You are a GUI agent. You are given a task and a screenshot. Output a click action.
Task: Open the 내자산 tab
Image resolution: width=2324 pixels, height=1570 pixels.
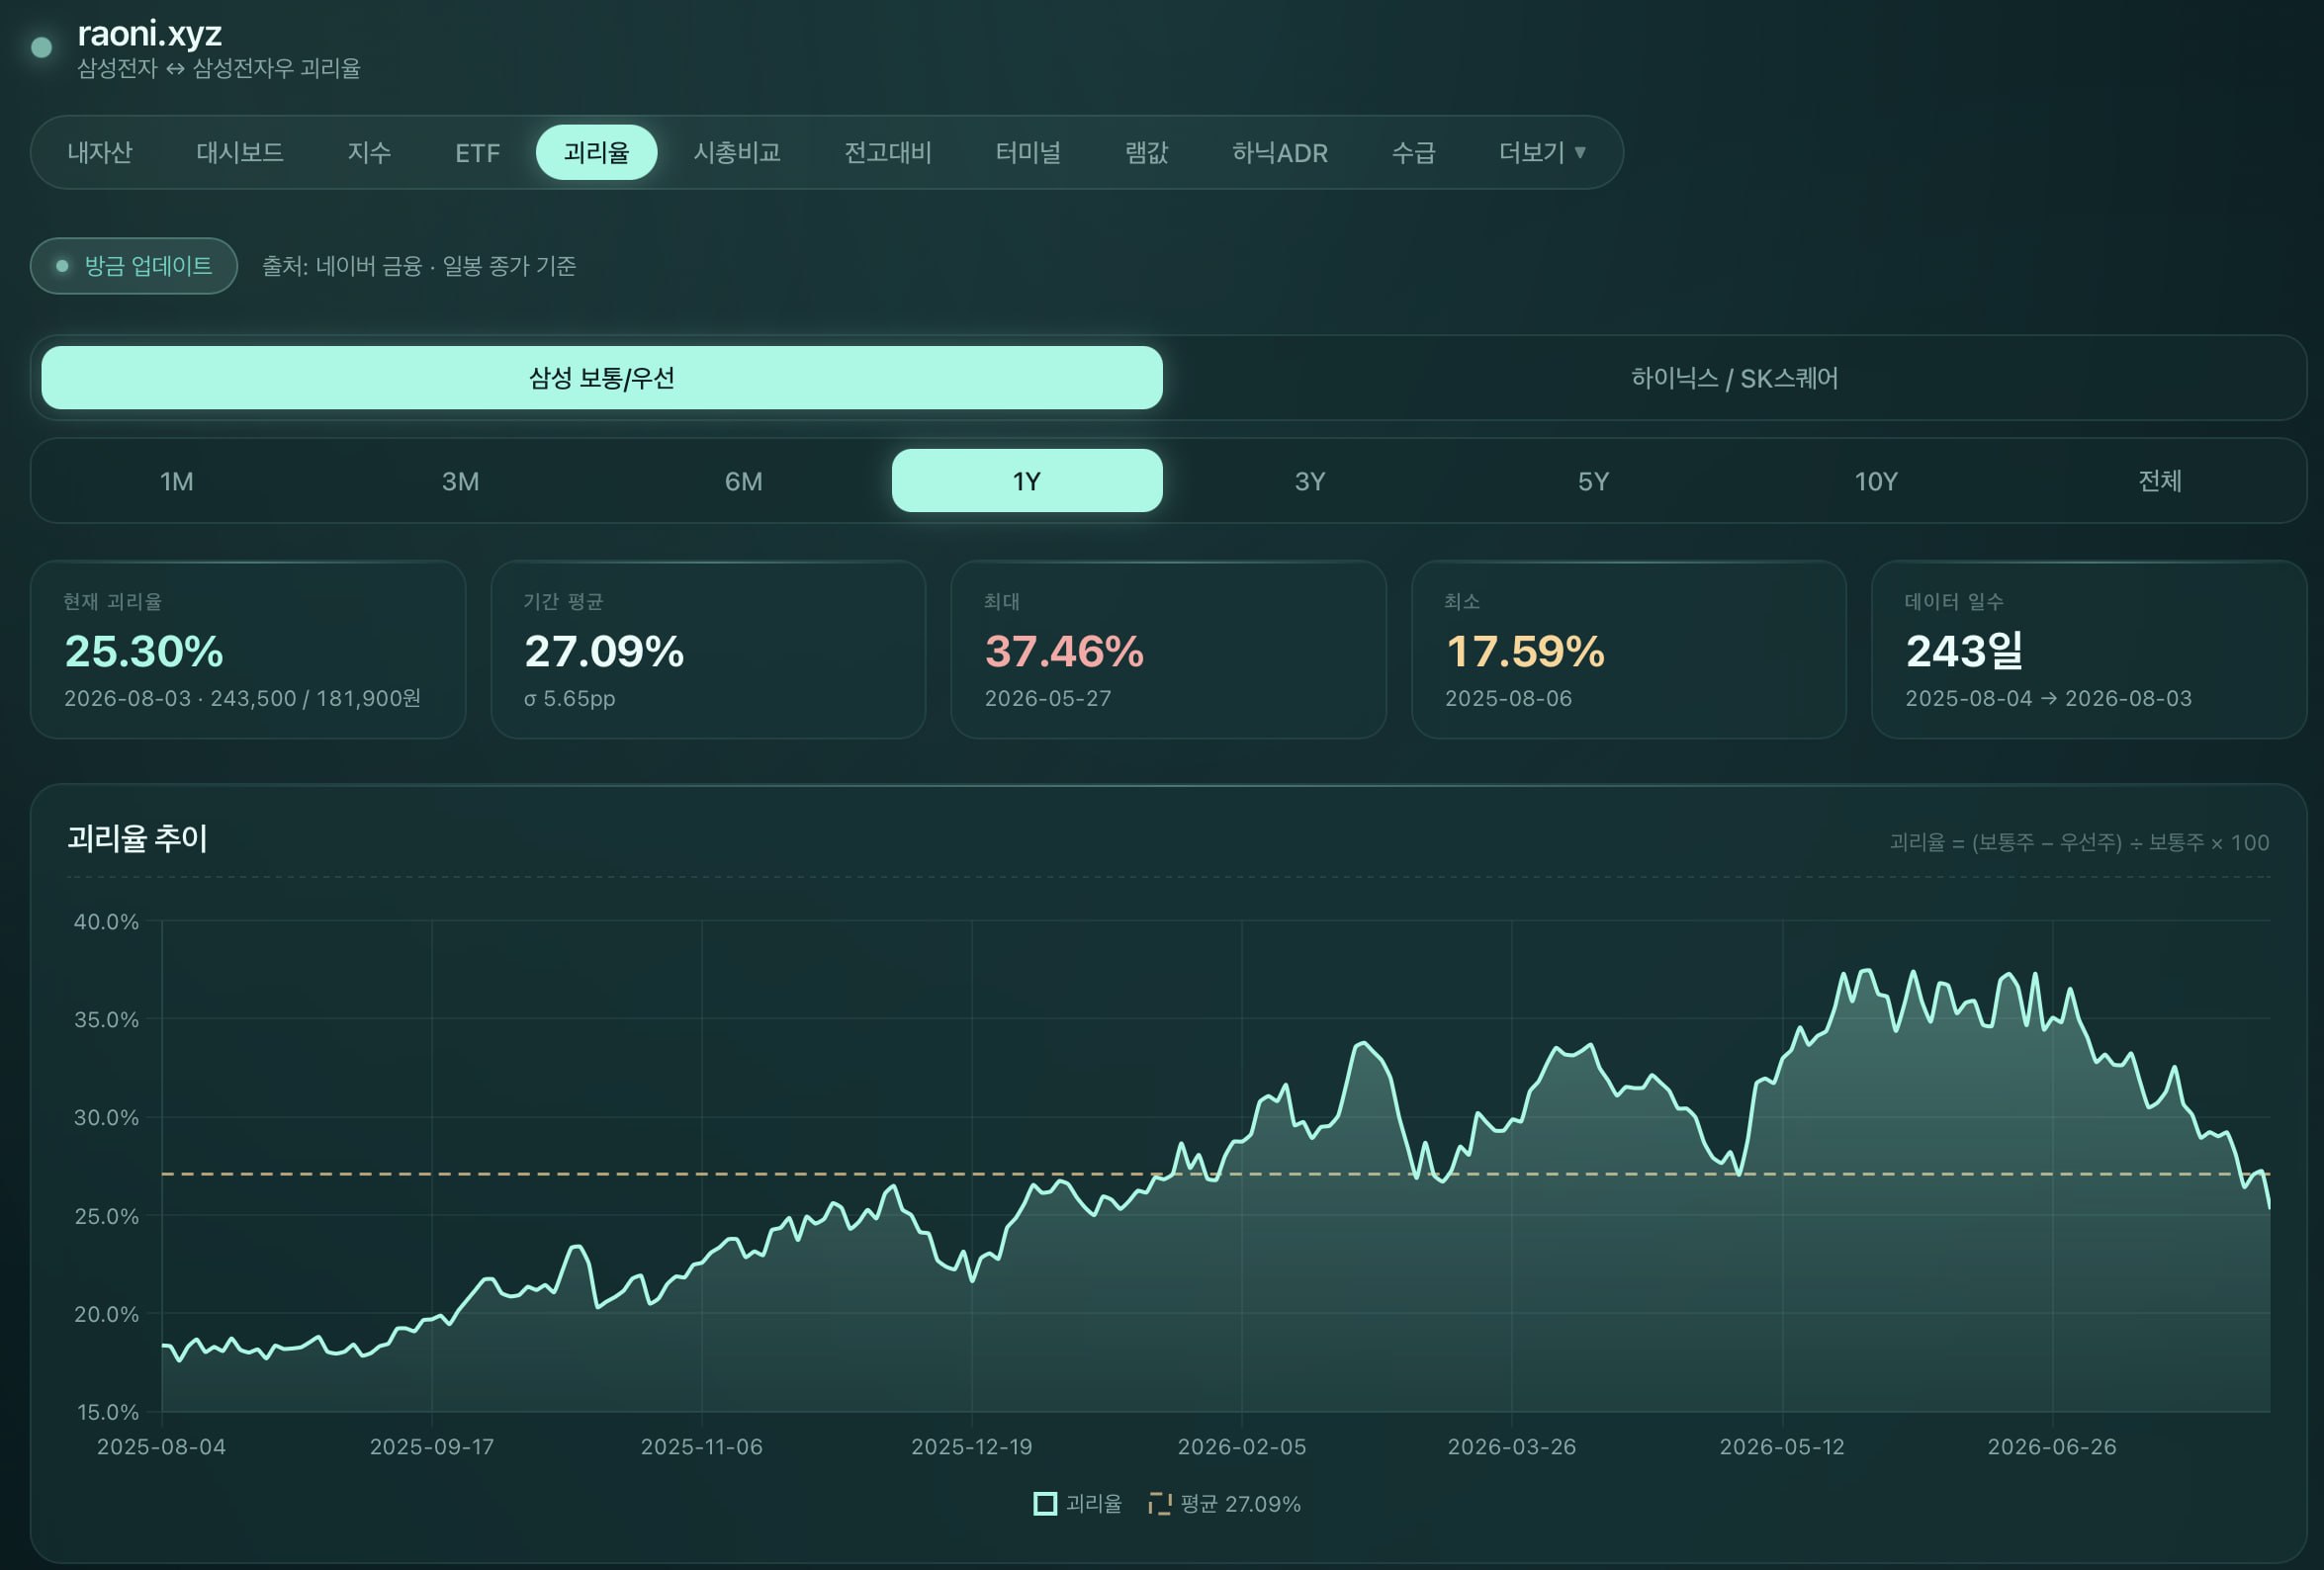[99, 152]
